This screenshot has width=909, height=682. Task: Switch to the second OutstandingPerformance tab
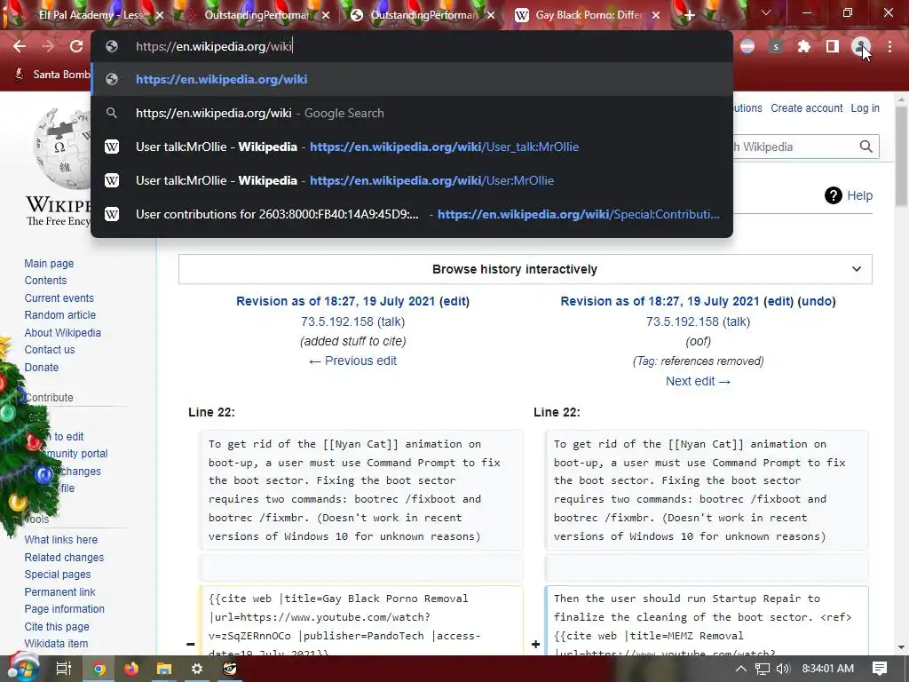point(423,15)
